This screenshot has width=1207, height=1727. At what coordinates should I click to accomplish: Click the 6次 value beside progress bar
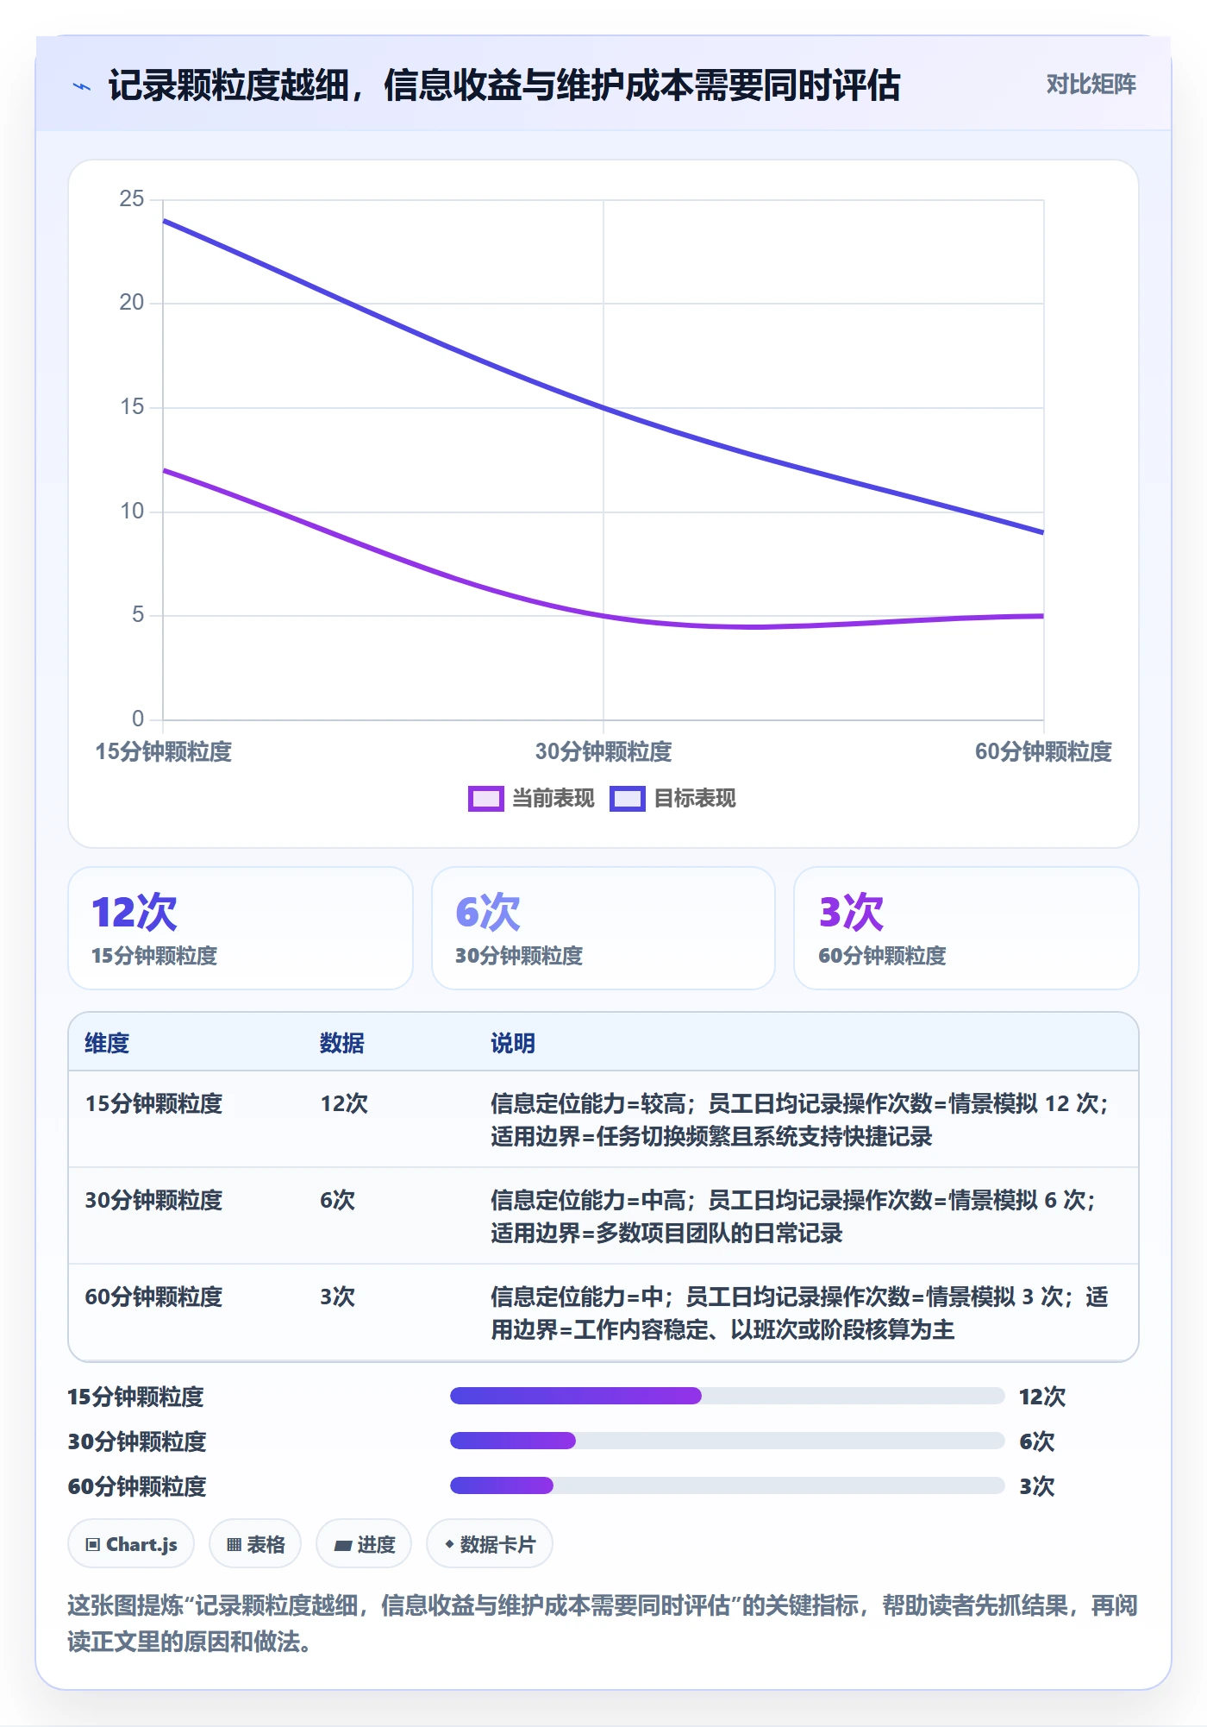pyautogui.click(x=1036, y=1441)
